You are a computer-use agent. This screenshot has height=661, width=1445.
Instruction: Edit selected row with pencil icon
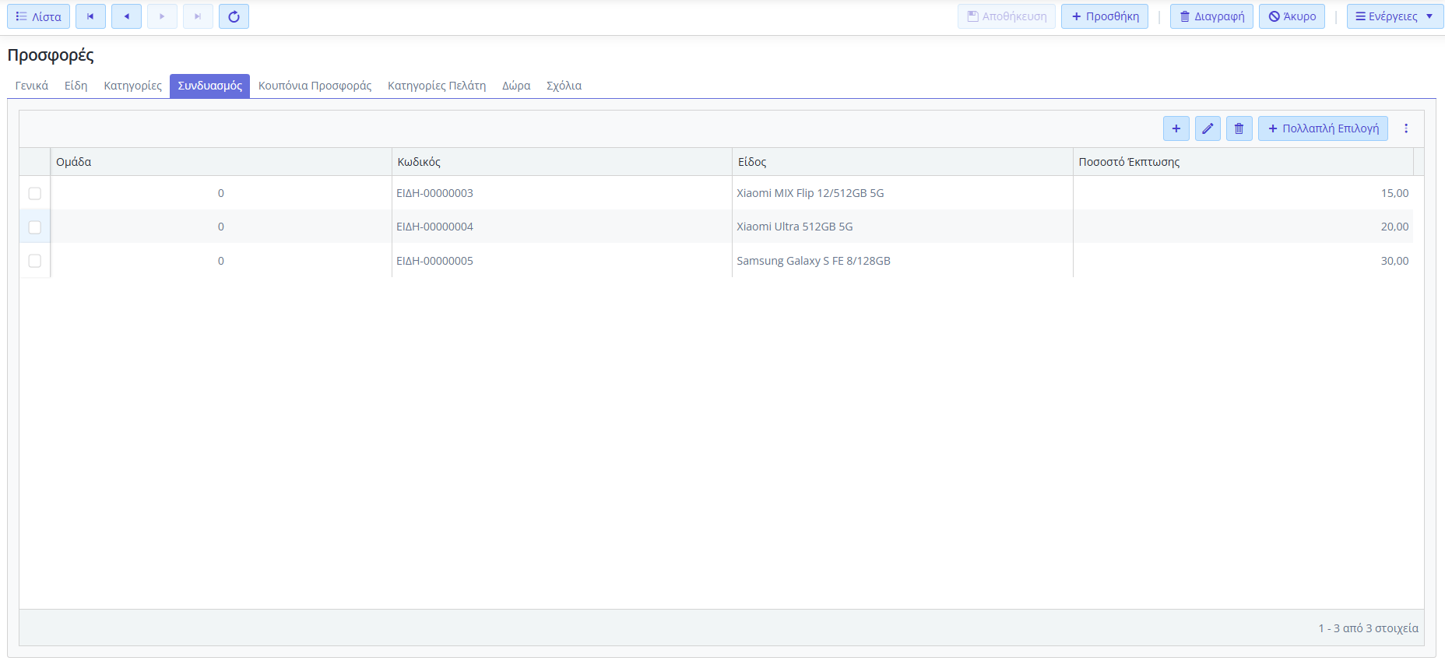[1208, 128]
